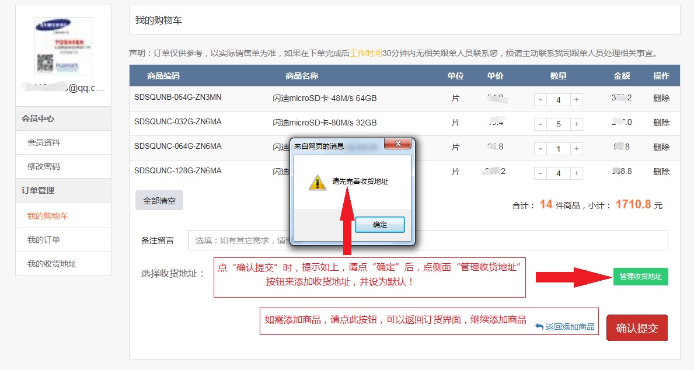Screen dimensions: 694x370
Task: Click the warning icon in the dialog
Action: (x=318, y=182)
